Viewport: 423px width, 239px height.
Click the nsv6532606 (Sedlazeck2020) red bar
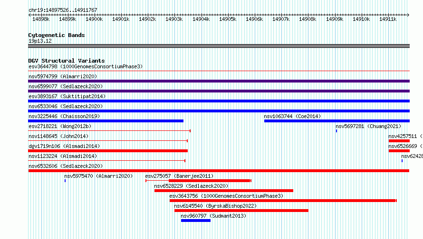point(219,171)
